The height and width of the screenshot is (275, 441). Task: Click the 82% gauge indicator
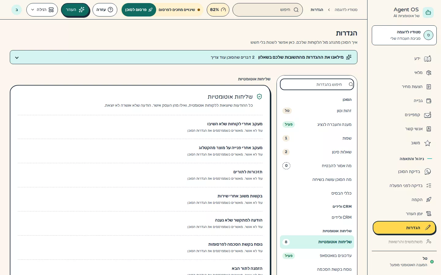[x=218, y=10]
